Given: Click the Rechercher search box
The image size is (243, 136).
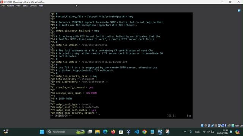Looking at the screenshot, I should [x=66, y=132].
